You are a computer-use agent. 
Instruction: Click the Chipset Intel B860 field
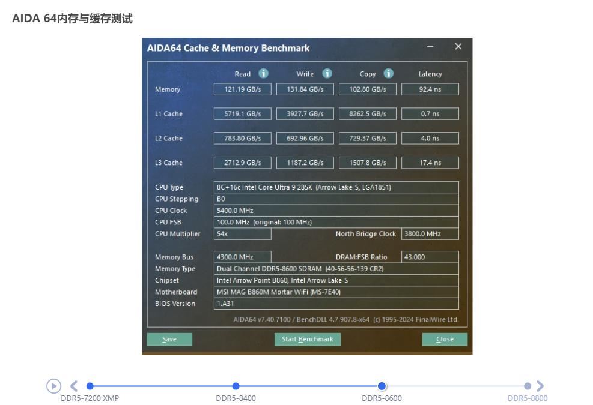click(336, 280)
